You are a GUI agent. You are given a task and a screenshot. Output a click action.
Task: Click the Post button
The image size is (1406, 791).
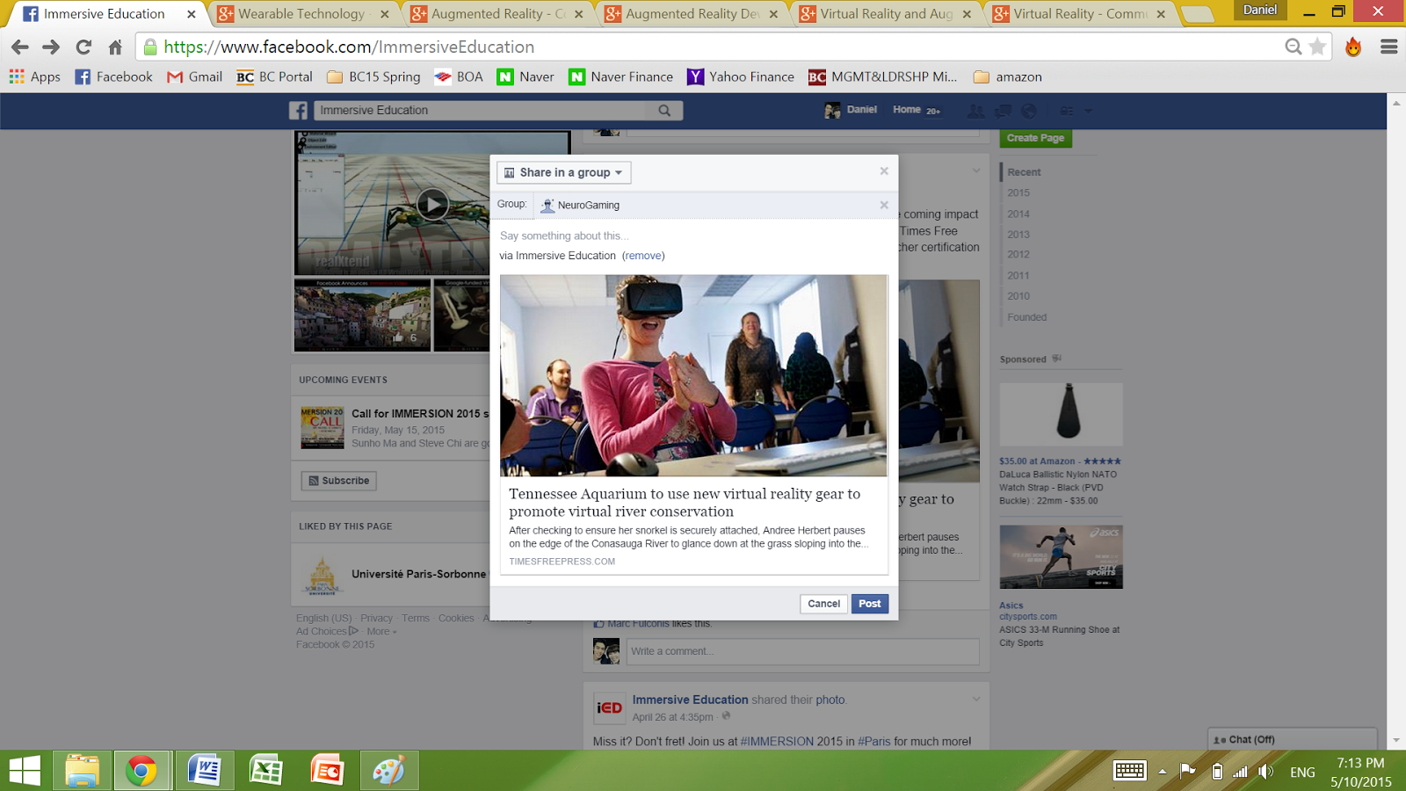coord(870,604)
